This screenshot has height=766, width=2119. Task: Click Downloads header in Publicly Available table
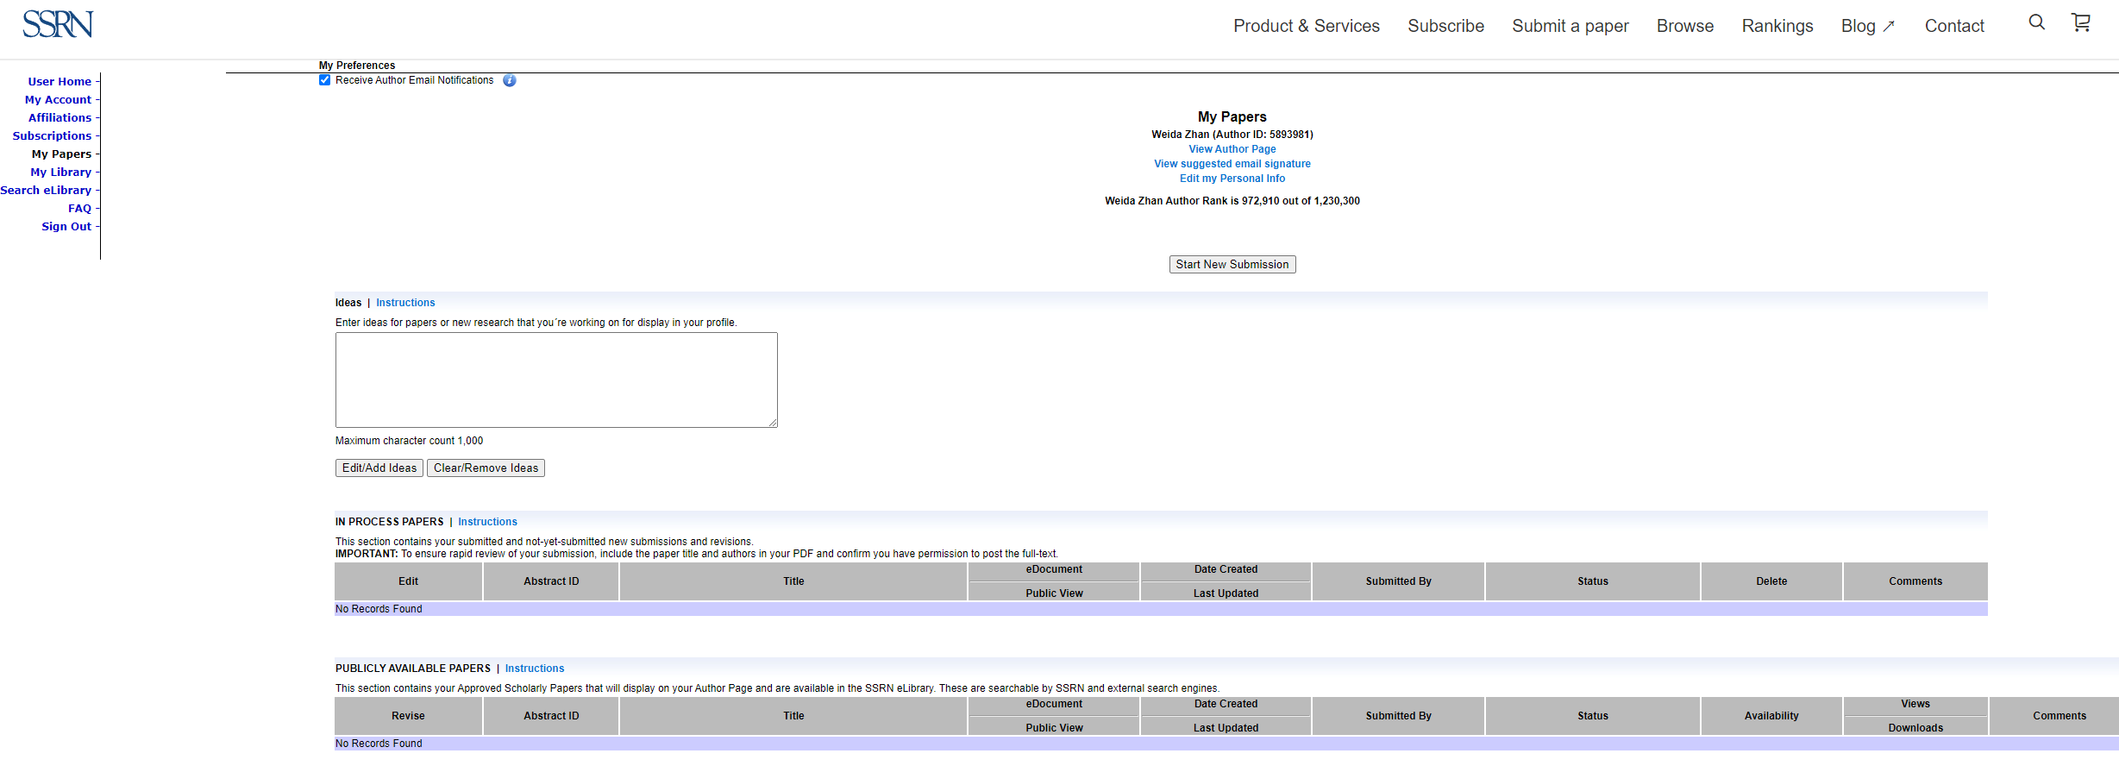(1915, 728)
